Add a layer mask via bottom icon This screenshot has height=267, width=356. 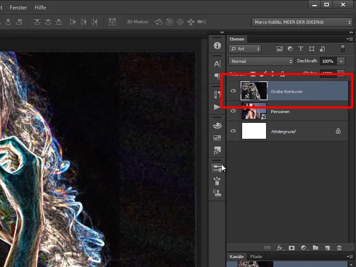coord(291,248)
